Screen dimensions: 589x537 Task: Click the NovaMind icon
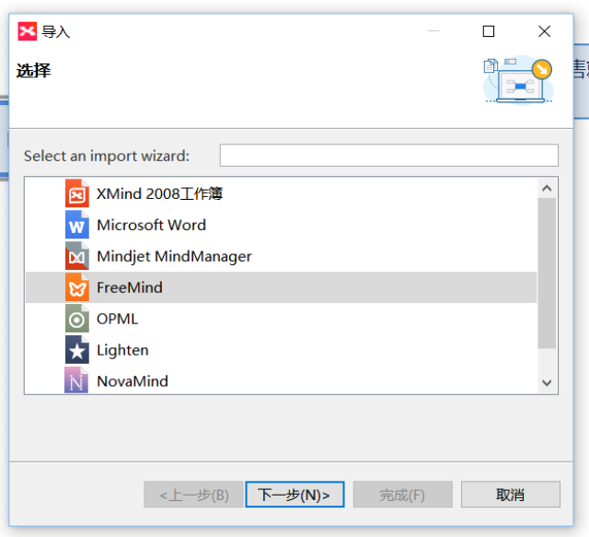[x=77, y=380]
